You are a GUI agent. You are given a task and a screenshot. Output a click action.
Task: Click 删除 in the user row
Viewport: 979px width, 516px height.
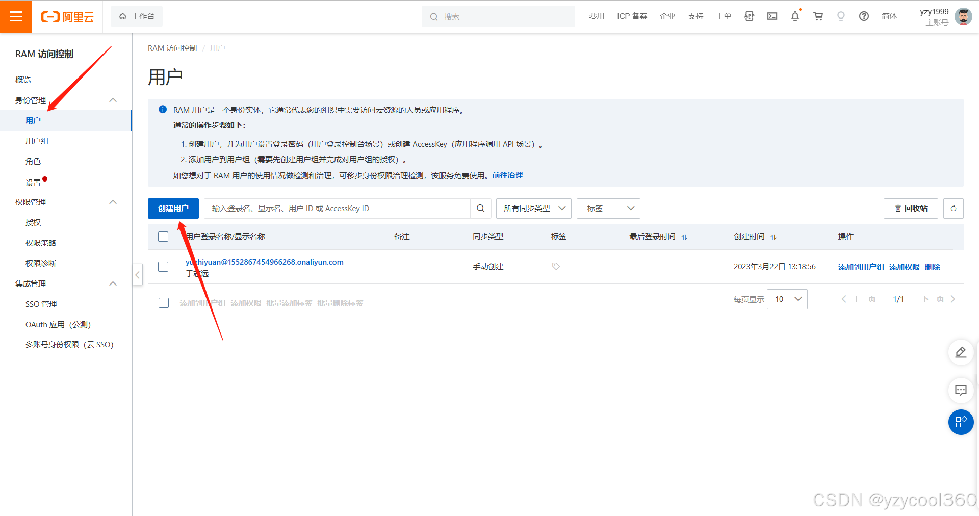tap(933, 267)
